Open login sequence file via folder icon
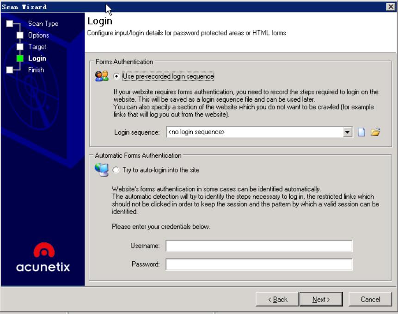 tap(375, 132)
